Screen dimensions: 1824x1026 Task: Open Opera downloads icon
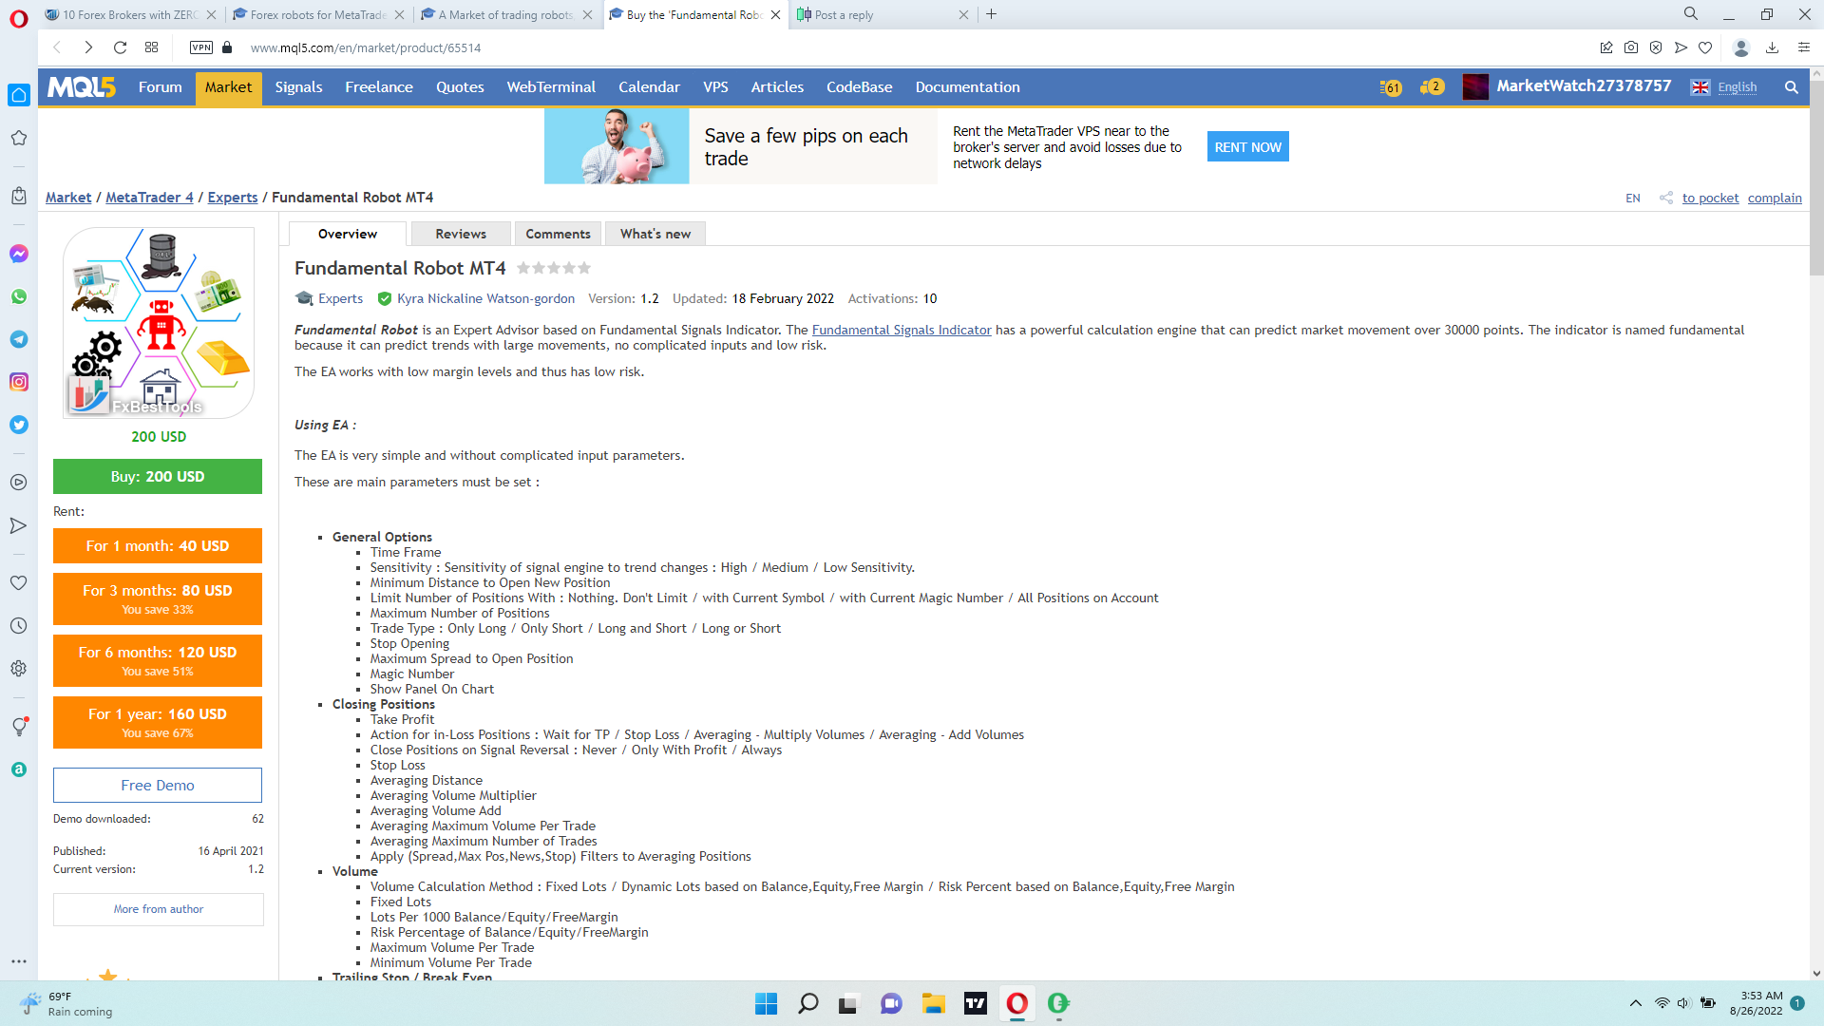tap(1772, 47)
